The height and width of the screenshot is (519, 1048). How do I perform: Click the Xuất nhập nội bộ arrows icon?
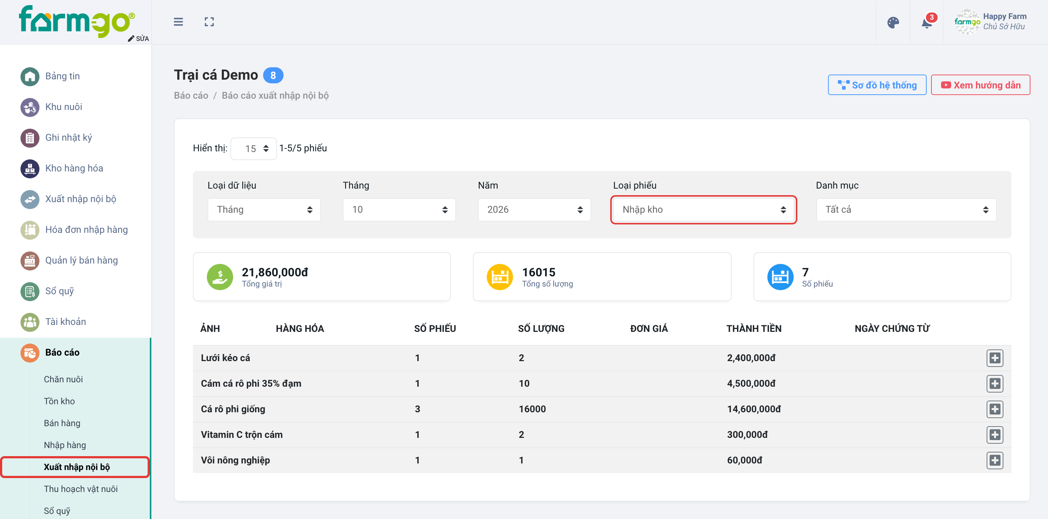(30, 199)
